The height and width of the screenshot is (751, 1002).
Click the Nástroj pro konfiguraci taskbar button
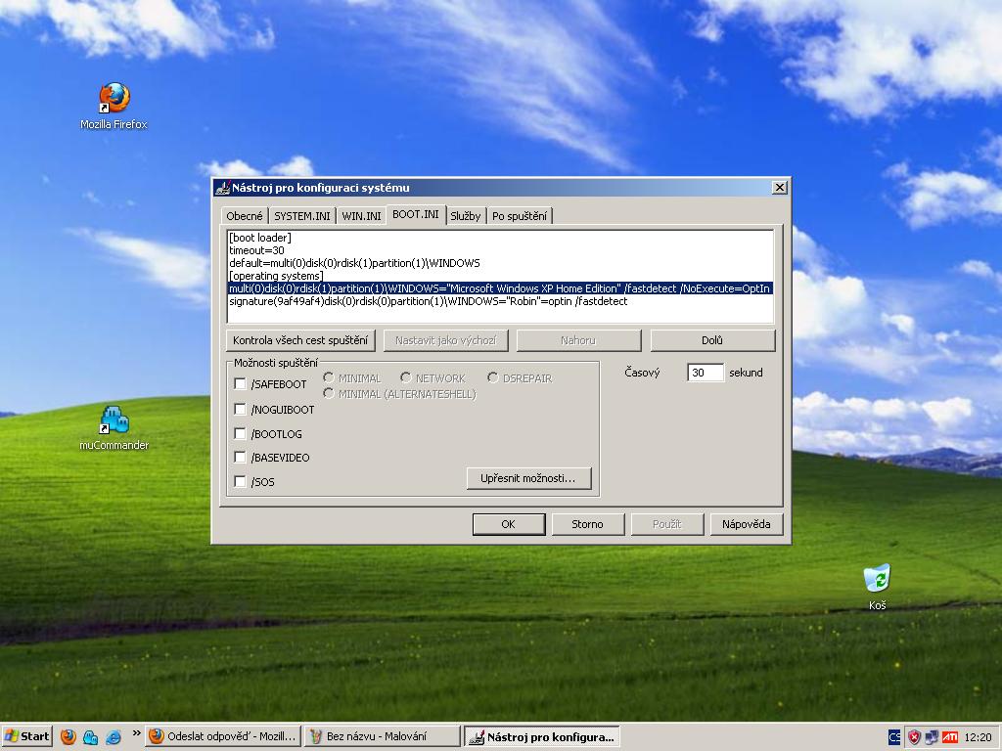pos(542,736)
